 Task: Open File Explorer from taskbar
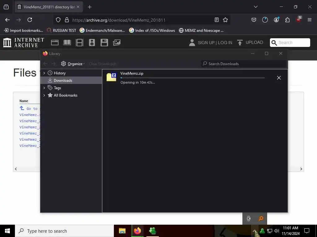(122, 231)
